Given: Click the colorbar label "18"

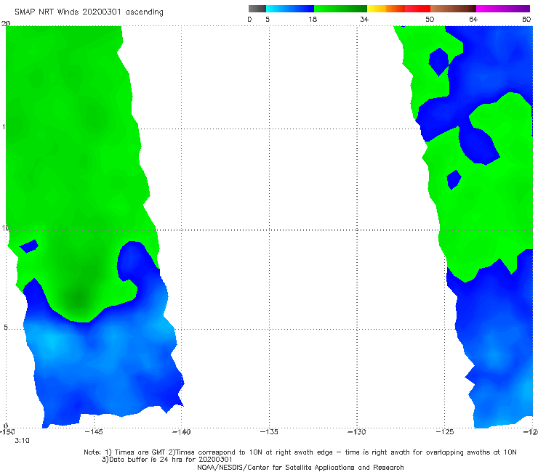Looking at the screenshot, I should click(x=313, y=19).
